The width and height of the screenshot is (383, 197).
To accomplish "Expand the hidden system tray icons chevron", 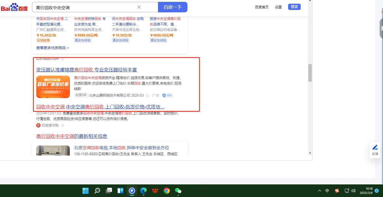I will 319,191.
